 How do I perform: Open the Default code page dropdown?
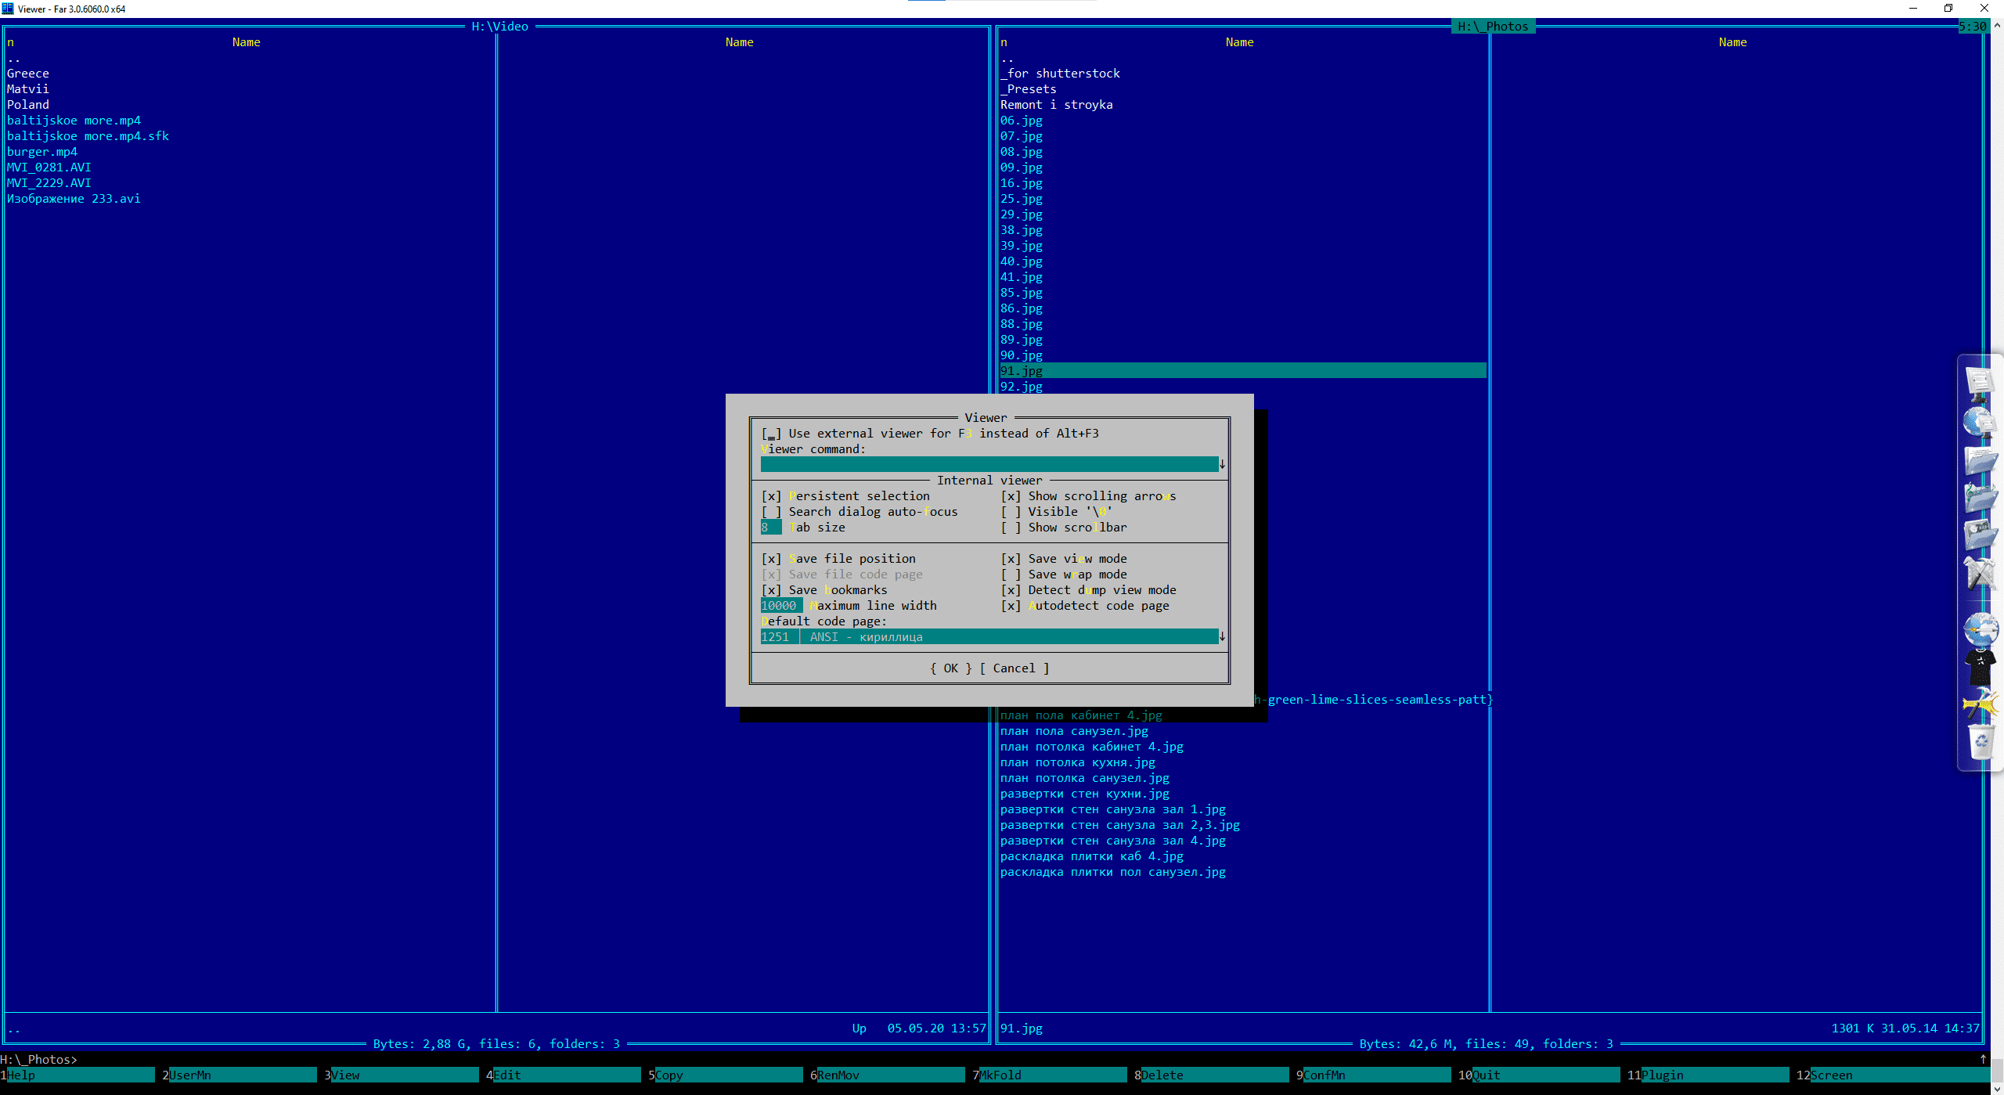(x=1222, y=637)
